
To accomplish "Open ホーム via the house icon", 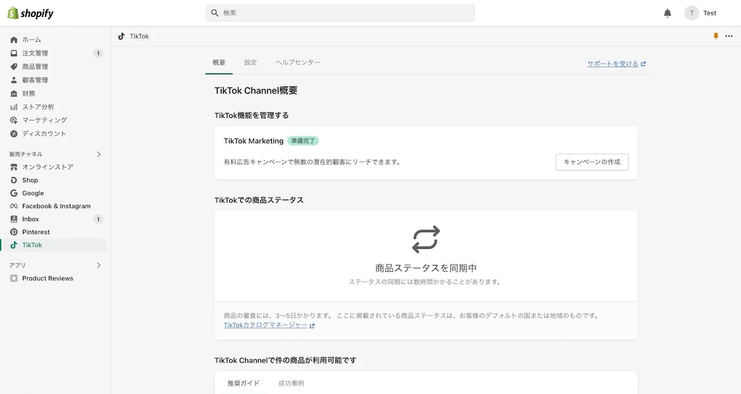I will pos(14,40).
